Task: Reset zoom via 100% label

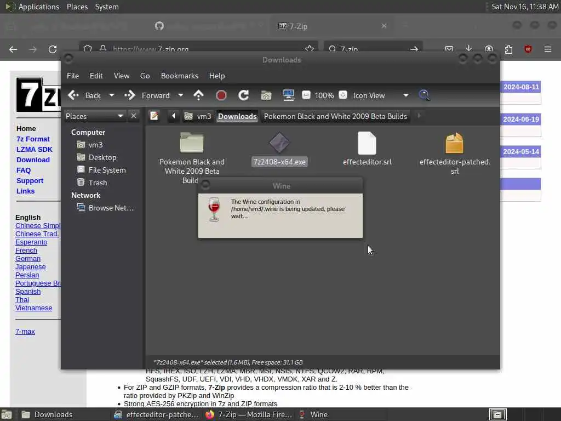Action: (324, 95)
